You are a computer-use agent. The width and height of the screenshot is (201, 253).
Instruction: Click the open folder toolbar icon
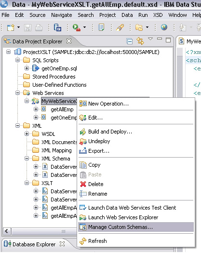click(x=139, y=27)
